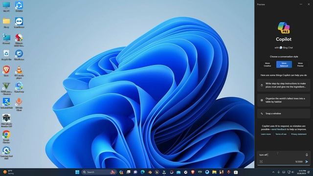The width and height of the screenshot is (313, 176).
Task: Select the Google Chrome desktop shortcut
Action: 6,137
